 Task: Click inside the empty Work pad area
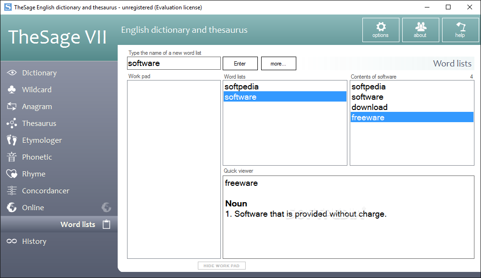174,169
